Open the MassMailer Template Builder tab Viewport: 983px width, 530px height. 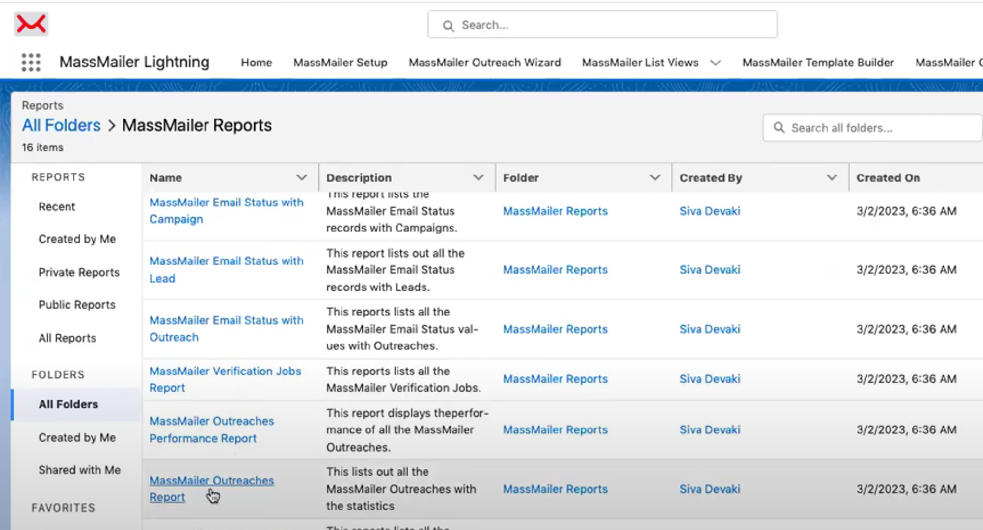(818, 62)
